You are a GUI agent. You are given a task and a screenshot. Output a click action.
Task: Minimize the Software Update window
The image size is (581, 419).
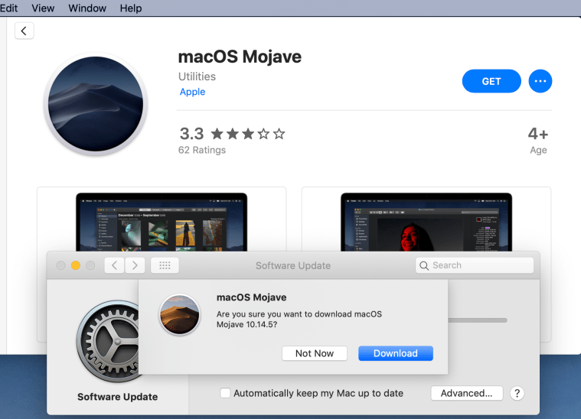(76, 265)
